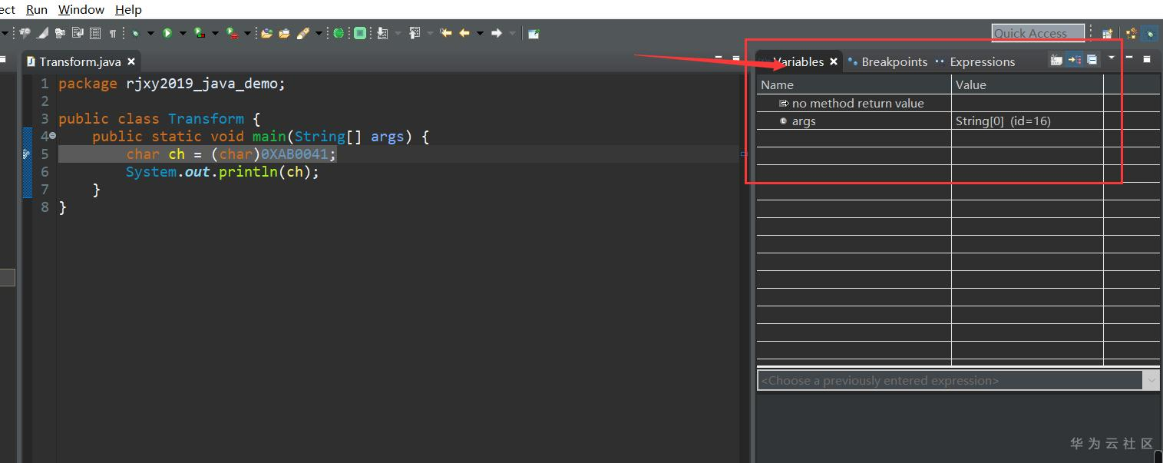The image size is (1163, 463).
Task: Open the Run launch dropdown arrow
Action: (183, 33)
